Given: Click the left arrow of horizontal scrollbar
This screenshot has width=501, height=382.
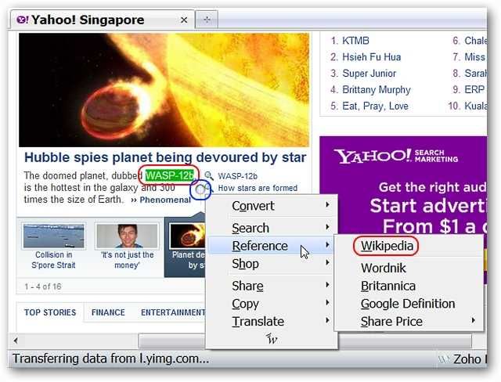Looking at the screenshot, I should point(16,341).
